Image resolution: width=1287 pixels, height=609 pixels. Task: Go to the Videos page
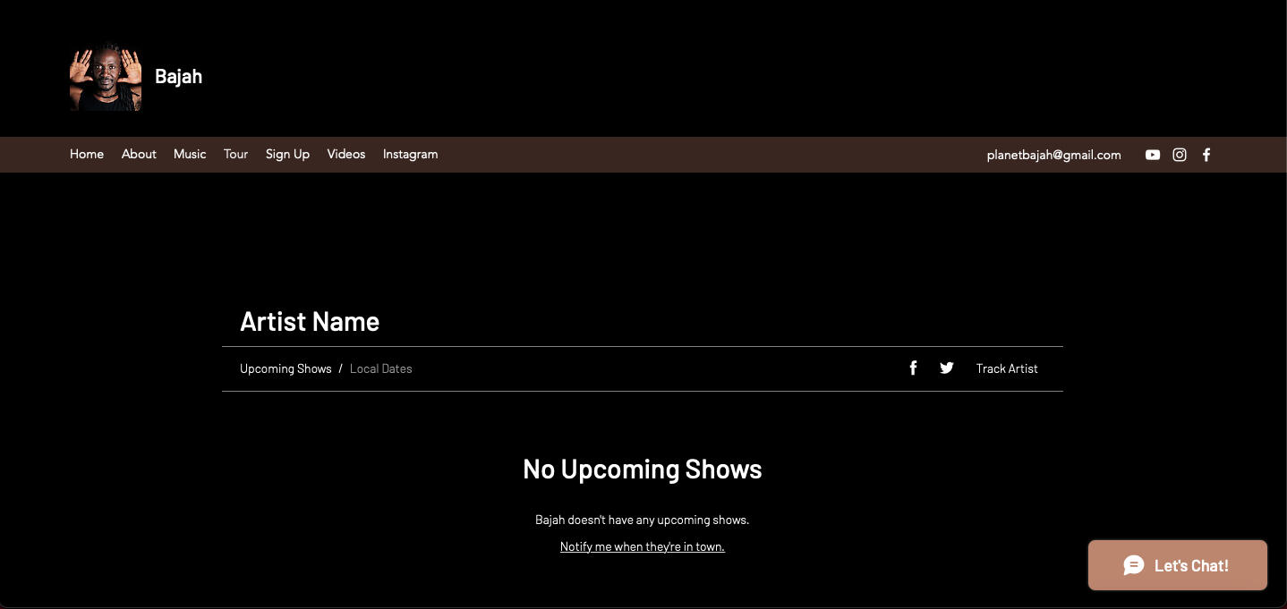coord(346,154)
